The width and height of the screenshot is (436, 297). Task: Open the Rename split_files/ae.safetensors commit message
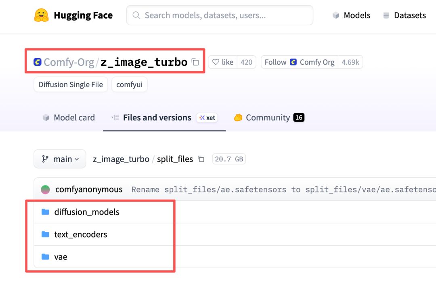tap(283, 190)
